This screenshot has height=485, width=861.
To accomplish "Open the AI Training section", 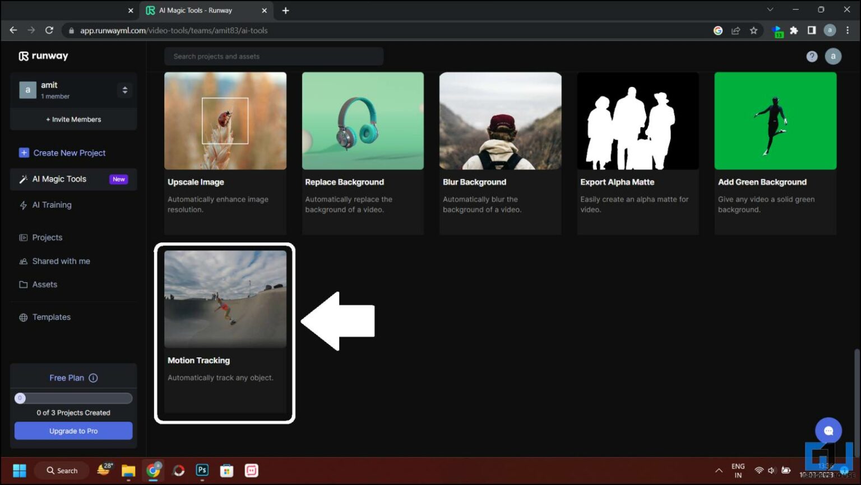I will coord(51,205).
